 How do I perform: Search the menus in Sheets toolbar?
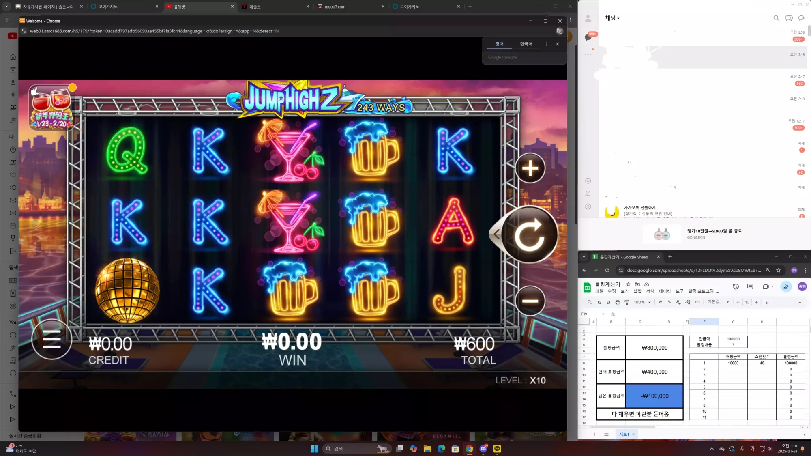pyautogui.click(x=590, y=302)
